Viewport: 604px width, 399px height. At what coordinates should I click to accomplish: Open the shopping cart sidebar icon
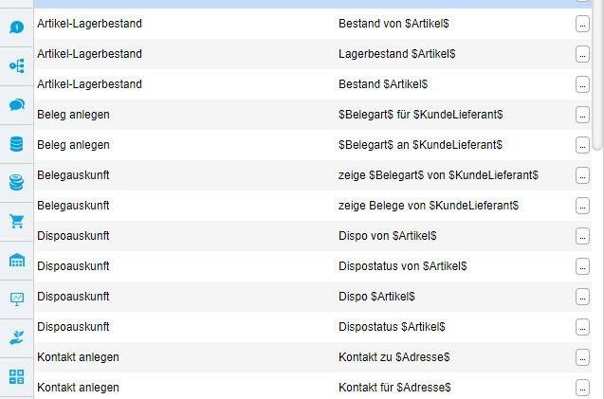(x=16, y=222)
